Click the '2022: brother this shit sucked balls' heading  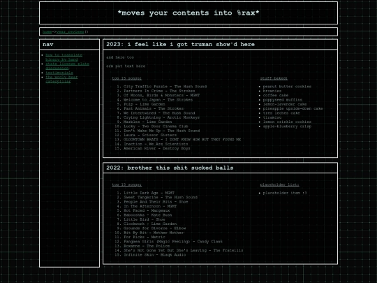(x=170, y=168)
